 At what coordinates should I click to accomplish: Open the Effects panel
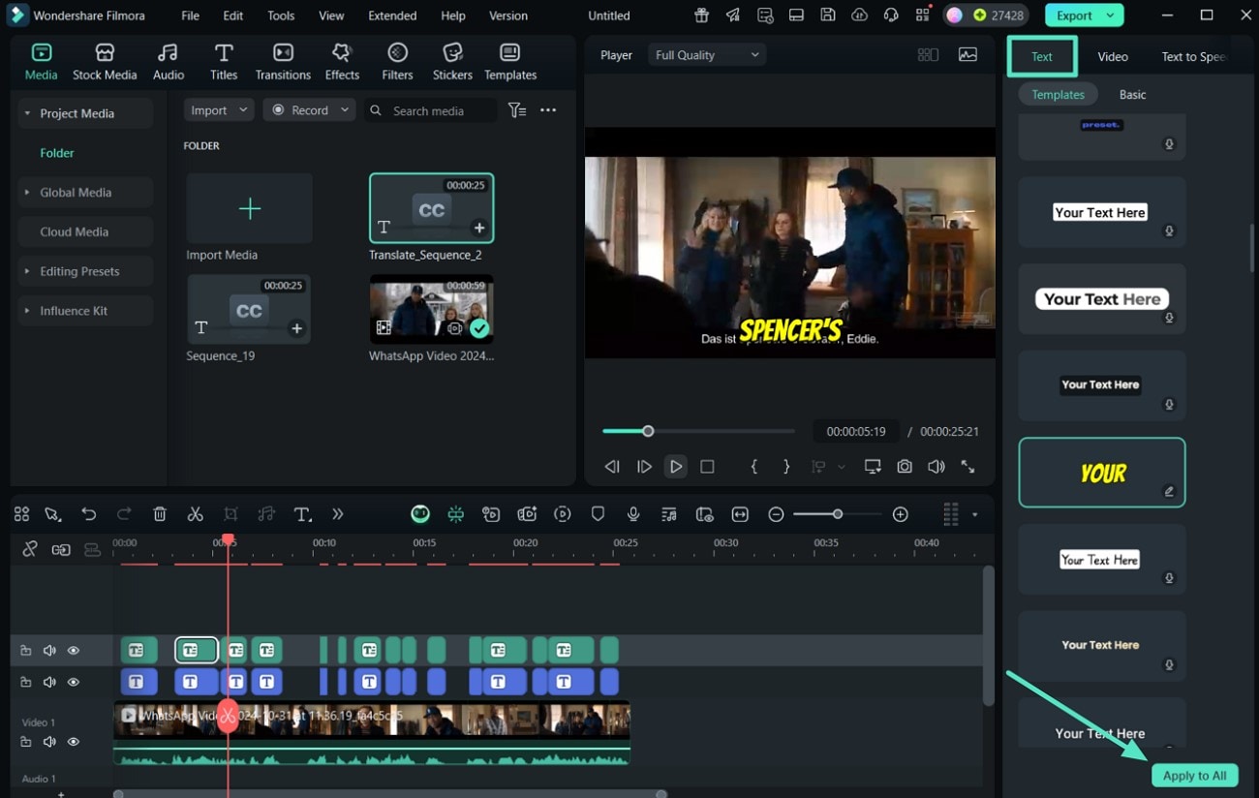coord(342,62)
